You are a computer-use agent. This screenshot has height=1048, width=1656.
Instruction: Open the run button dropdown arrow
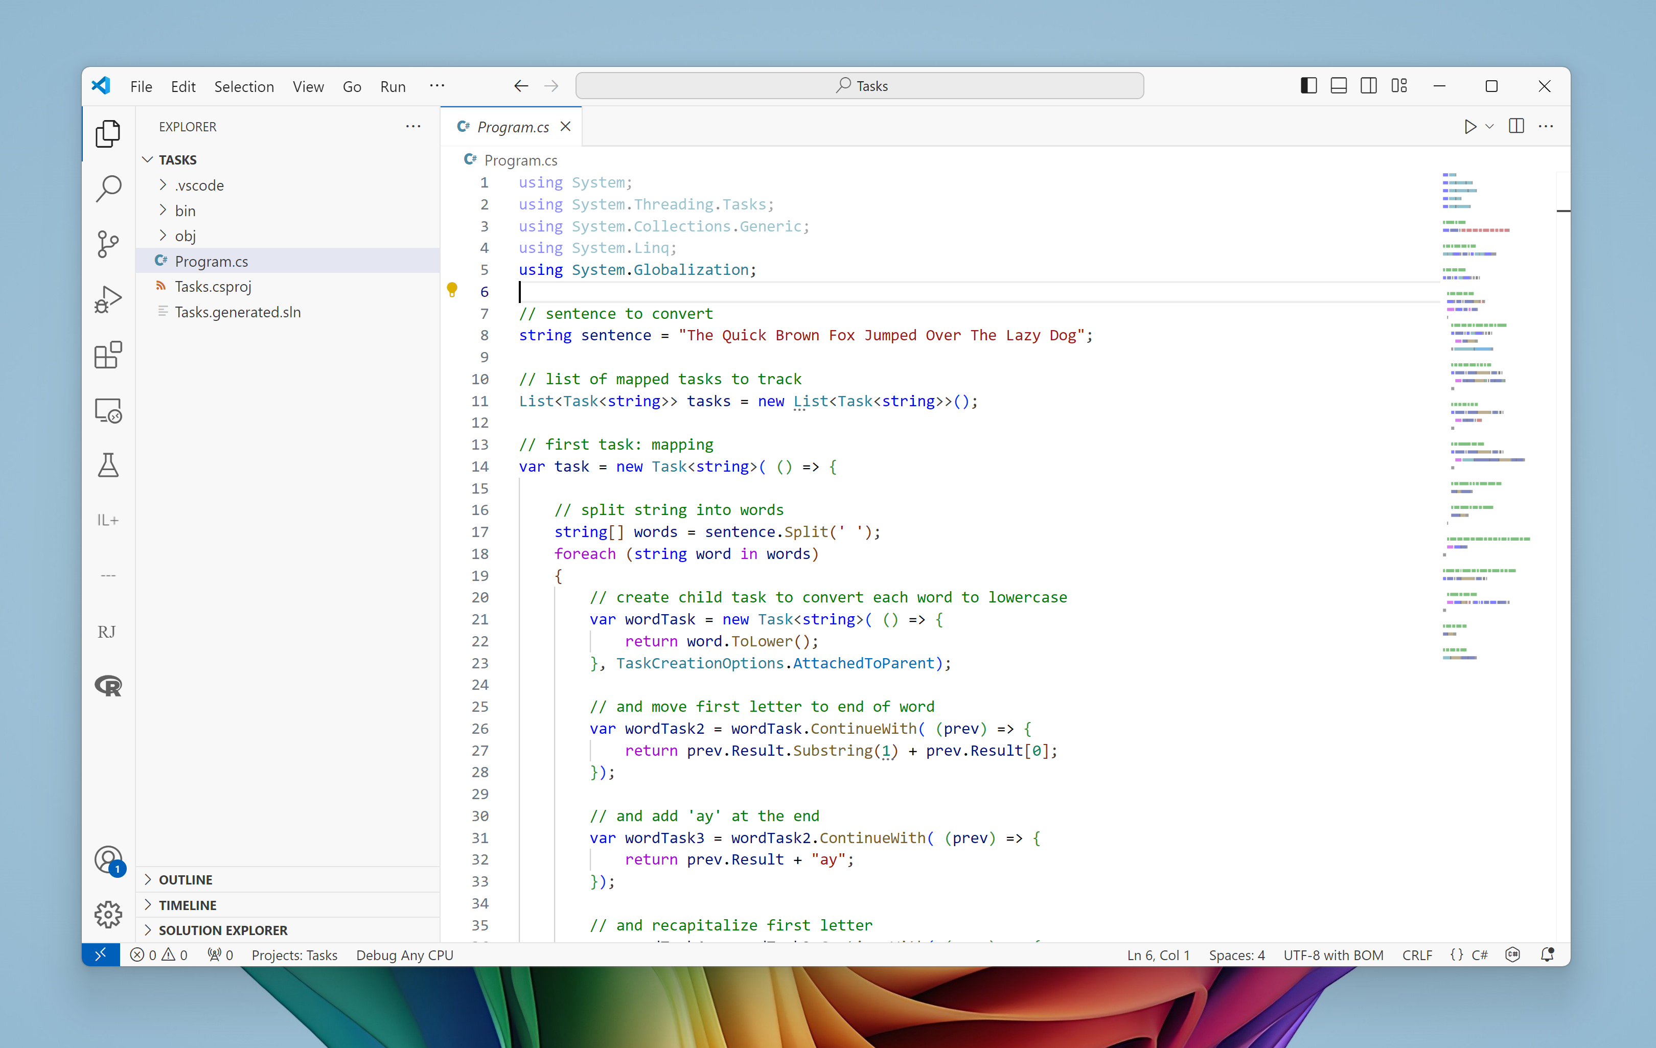click(x=1489, y=127)
